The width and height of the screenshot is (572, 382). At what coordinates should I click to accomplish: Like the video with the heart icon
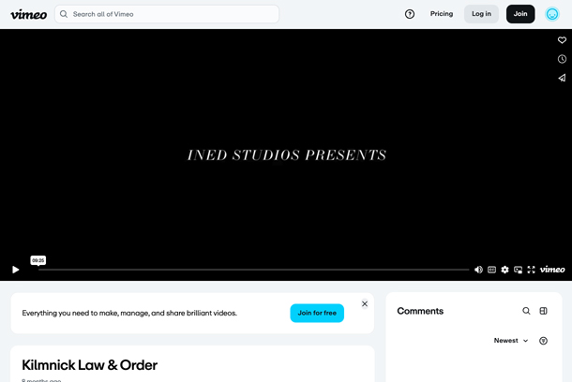click(562, 40)
